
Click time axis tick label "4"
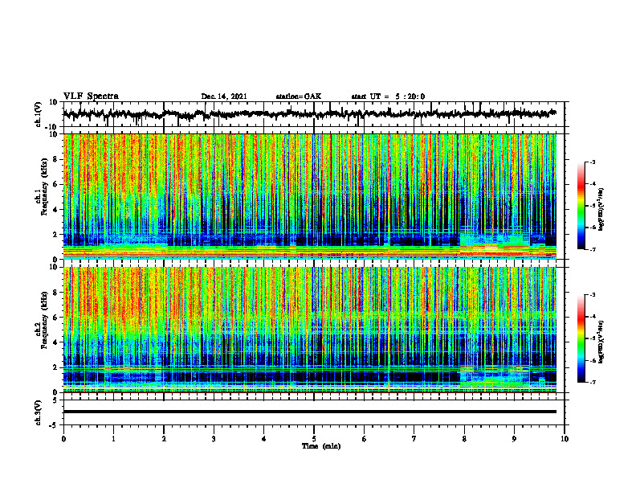[264, 439]
